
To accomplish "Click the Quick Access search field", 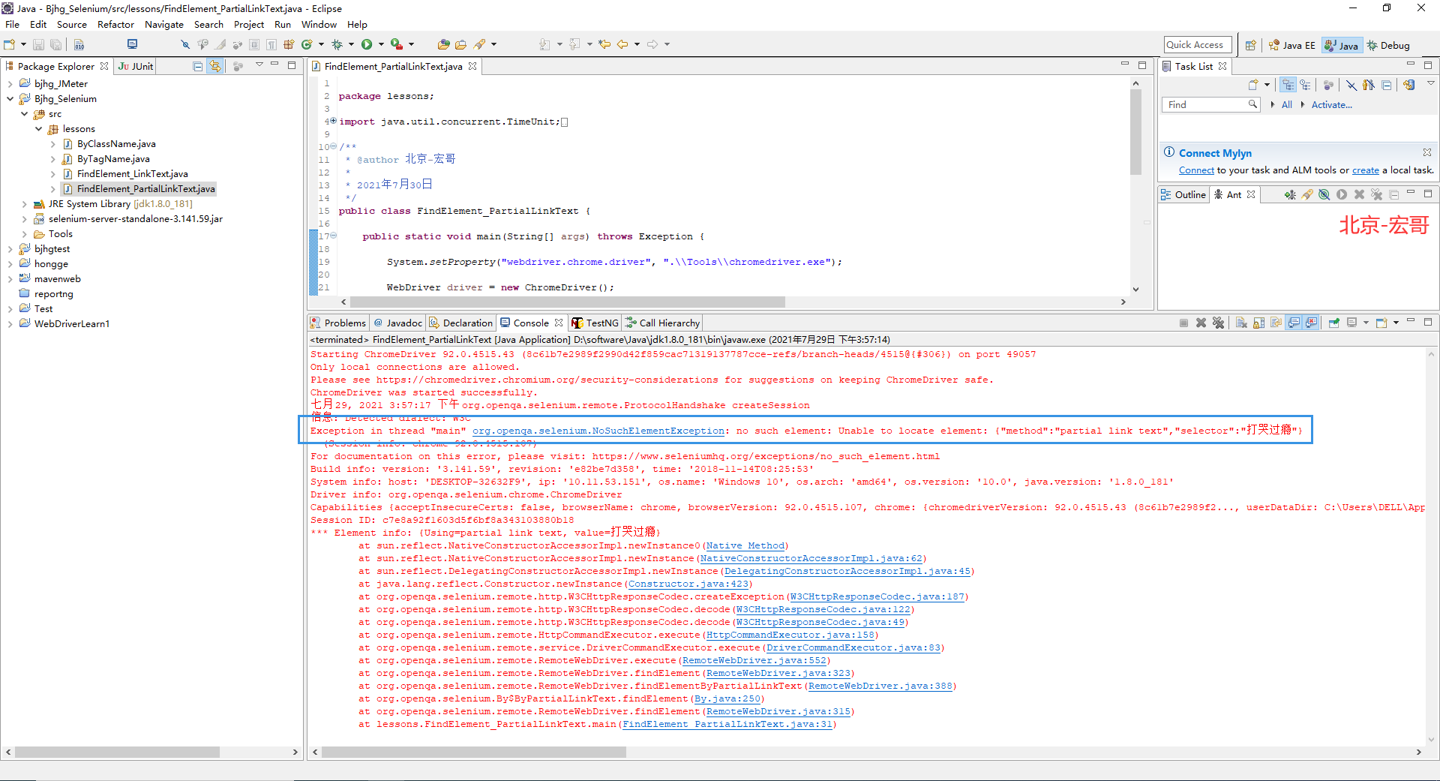I will [x=1198, y=45].
